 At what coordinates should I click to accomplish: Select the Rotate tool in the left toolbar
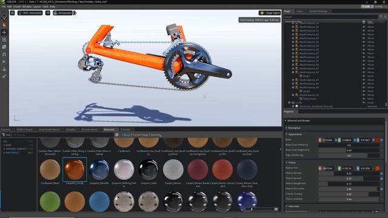[4, 39]
